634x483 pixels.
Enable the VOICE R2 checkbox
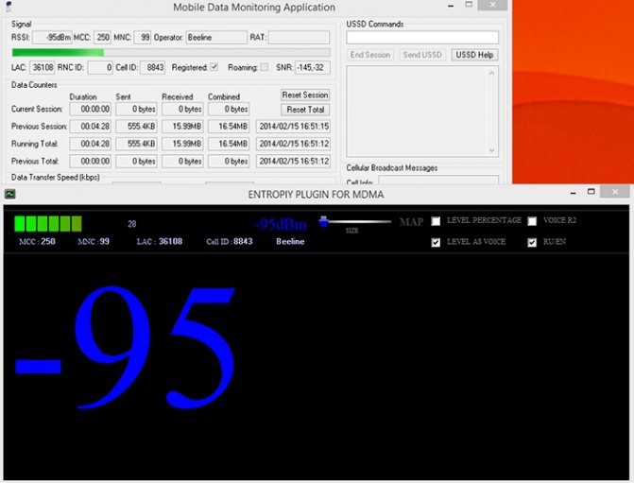coord(532,221)
